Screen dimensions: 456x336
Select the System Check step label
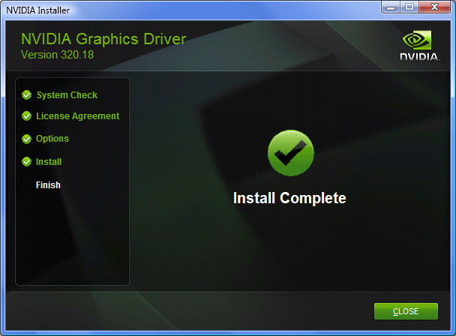(67, 95)
